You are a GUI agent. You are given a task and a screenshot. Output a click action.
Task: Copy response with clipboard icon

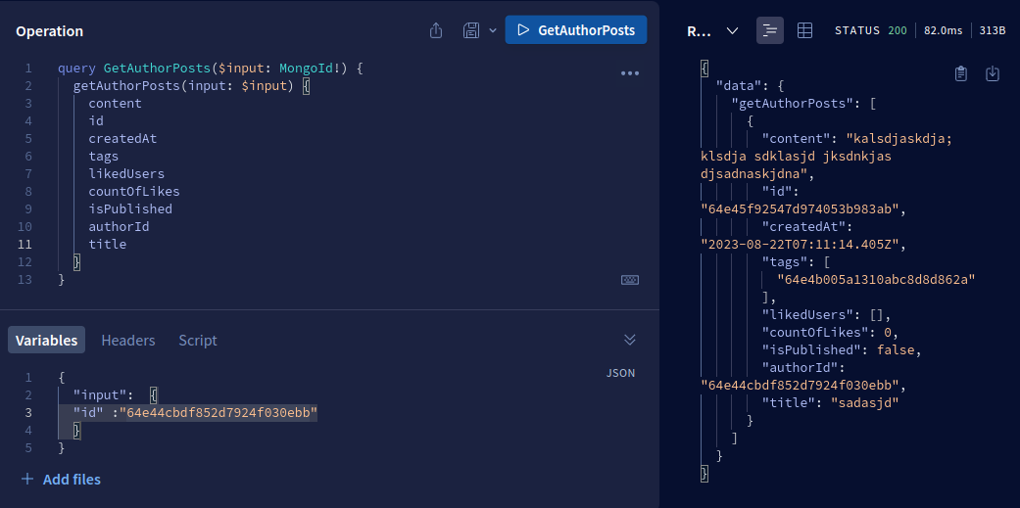[961, 73]
